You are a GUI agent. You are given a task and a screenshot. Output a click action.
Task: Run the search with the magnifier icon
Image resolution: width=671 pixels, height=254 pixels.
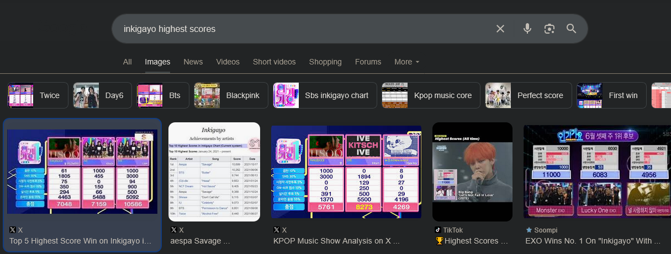(572, 29)
